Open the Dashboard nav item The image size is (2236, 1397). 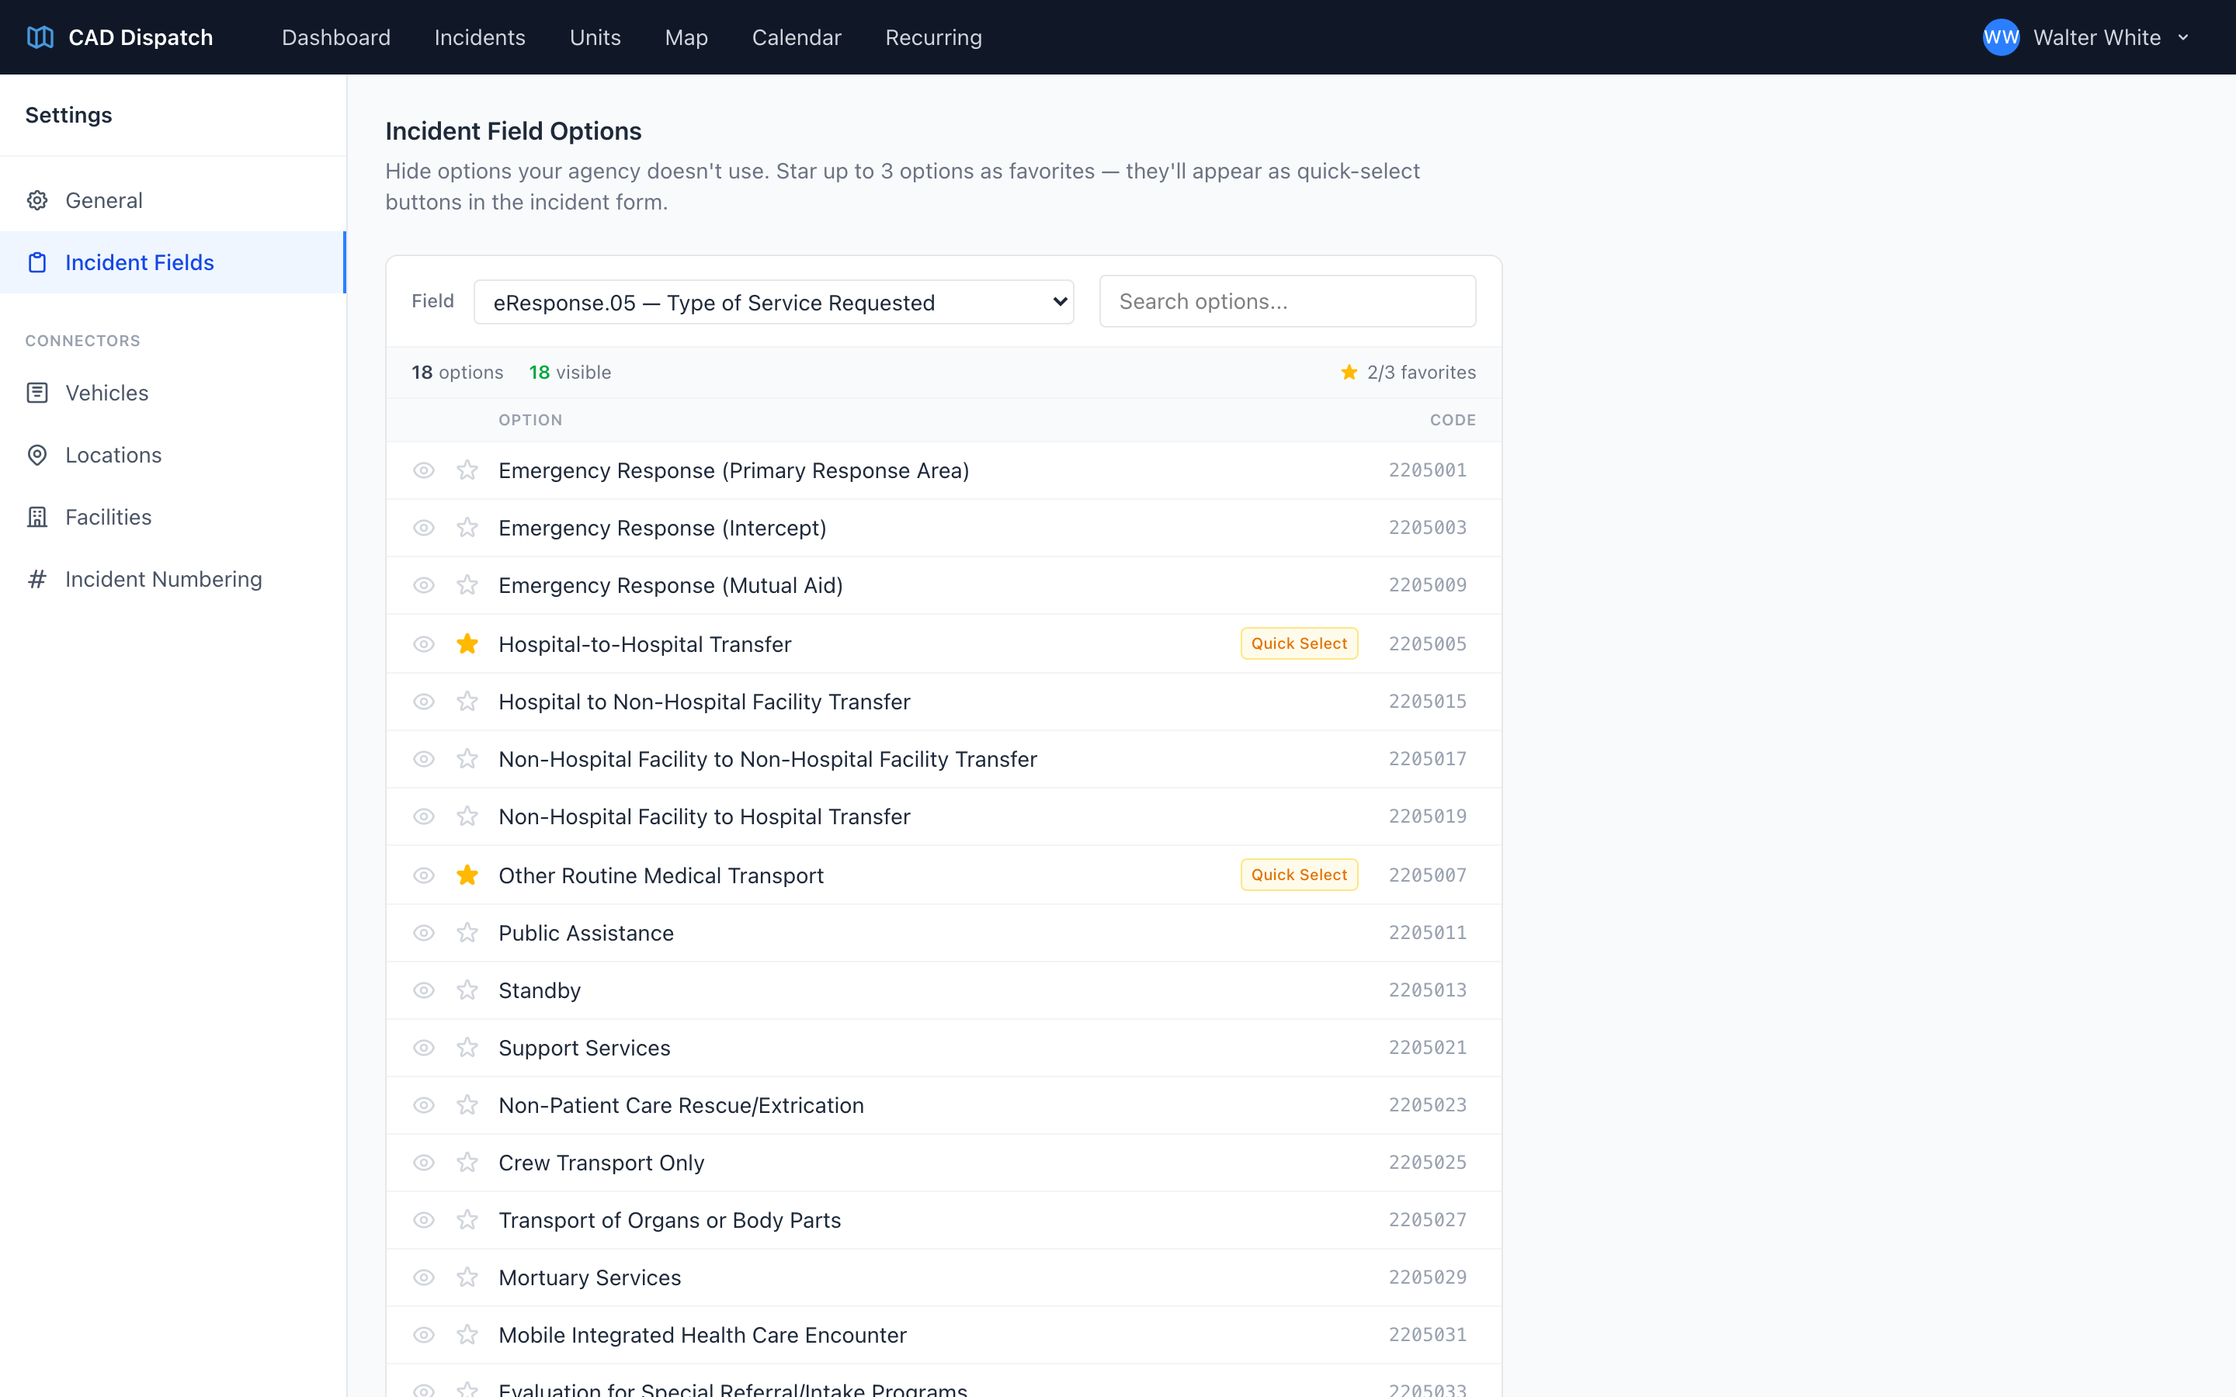point(336,37)
